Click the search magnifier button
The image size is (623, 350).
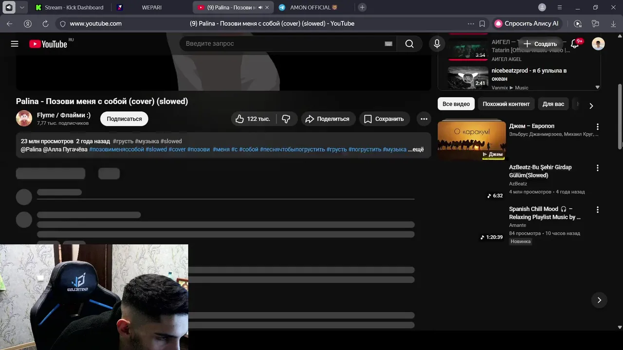click(409, 44)
